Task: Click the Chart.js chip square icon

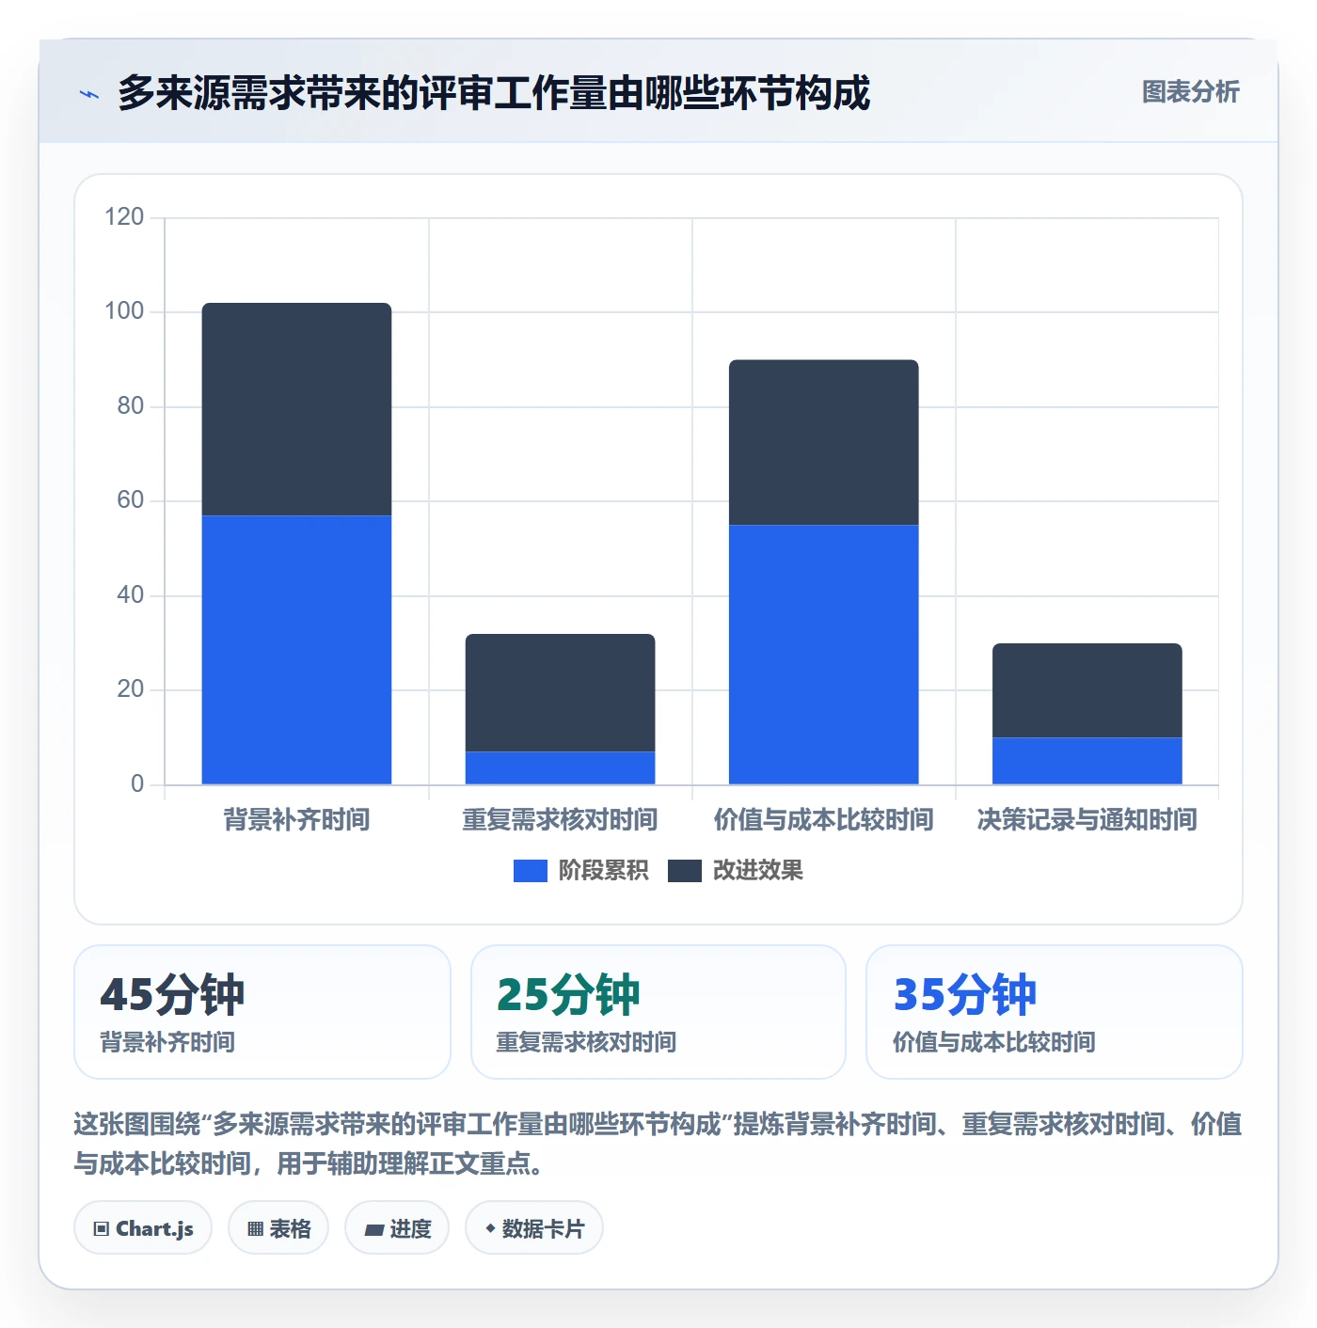Action: [x=102, y=1229]
